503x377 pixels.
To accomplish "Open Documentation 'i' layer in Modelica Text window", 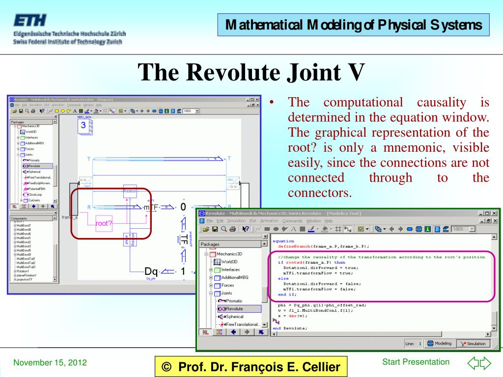I will point(428,229).
